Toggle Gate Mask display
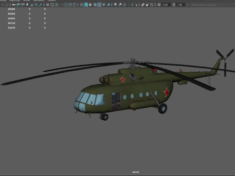Image resolution: width=235 pixels, height=176 pixels. pos(61,5)
